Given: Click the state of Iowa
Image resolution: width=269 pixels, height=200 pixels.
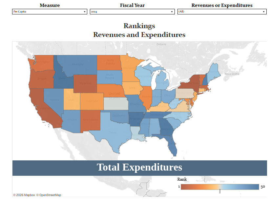Looking at the screenshot, I should tap(132, 88).
